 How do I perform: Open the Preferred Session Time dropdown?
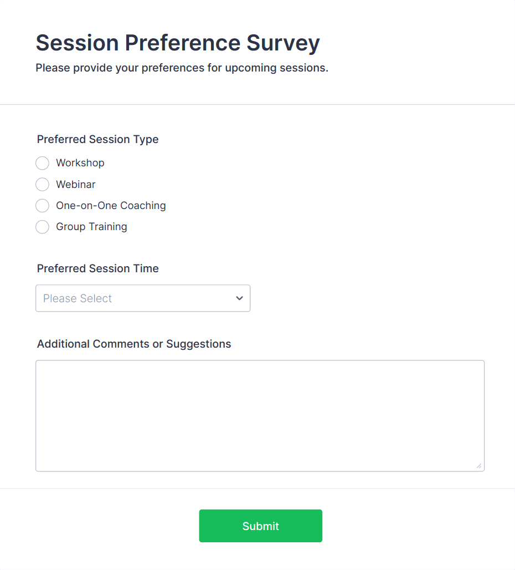(x=142, y=298)
